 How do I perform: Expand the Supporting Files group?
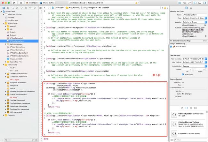pyautogui.click(x=6, y=62)
